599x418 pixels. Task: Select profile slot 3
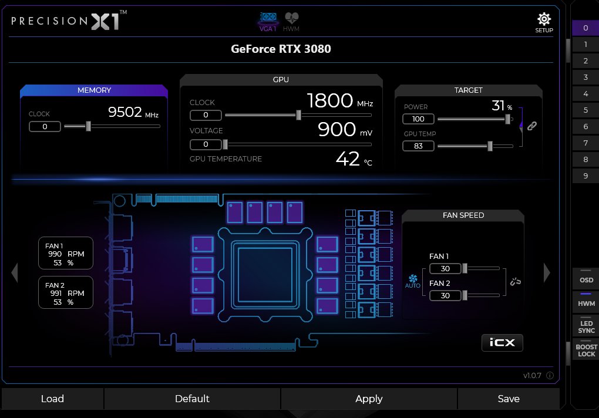tap(585, 77)
